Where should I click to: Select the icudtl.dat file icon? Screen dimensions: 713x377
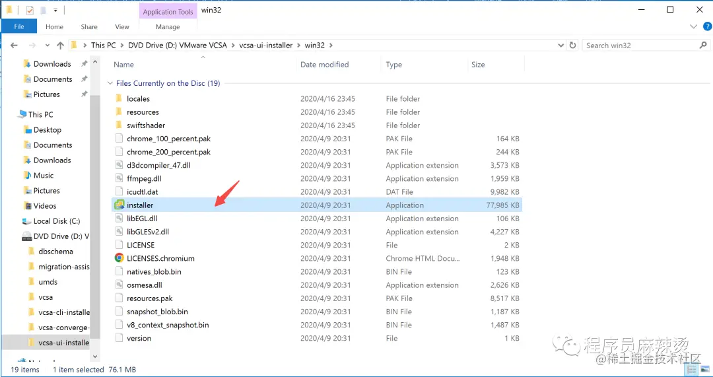pyautogui.click(x=119, y=191)
